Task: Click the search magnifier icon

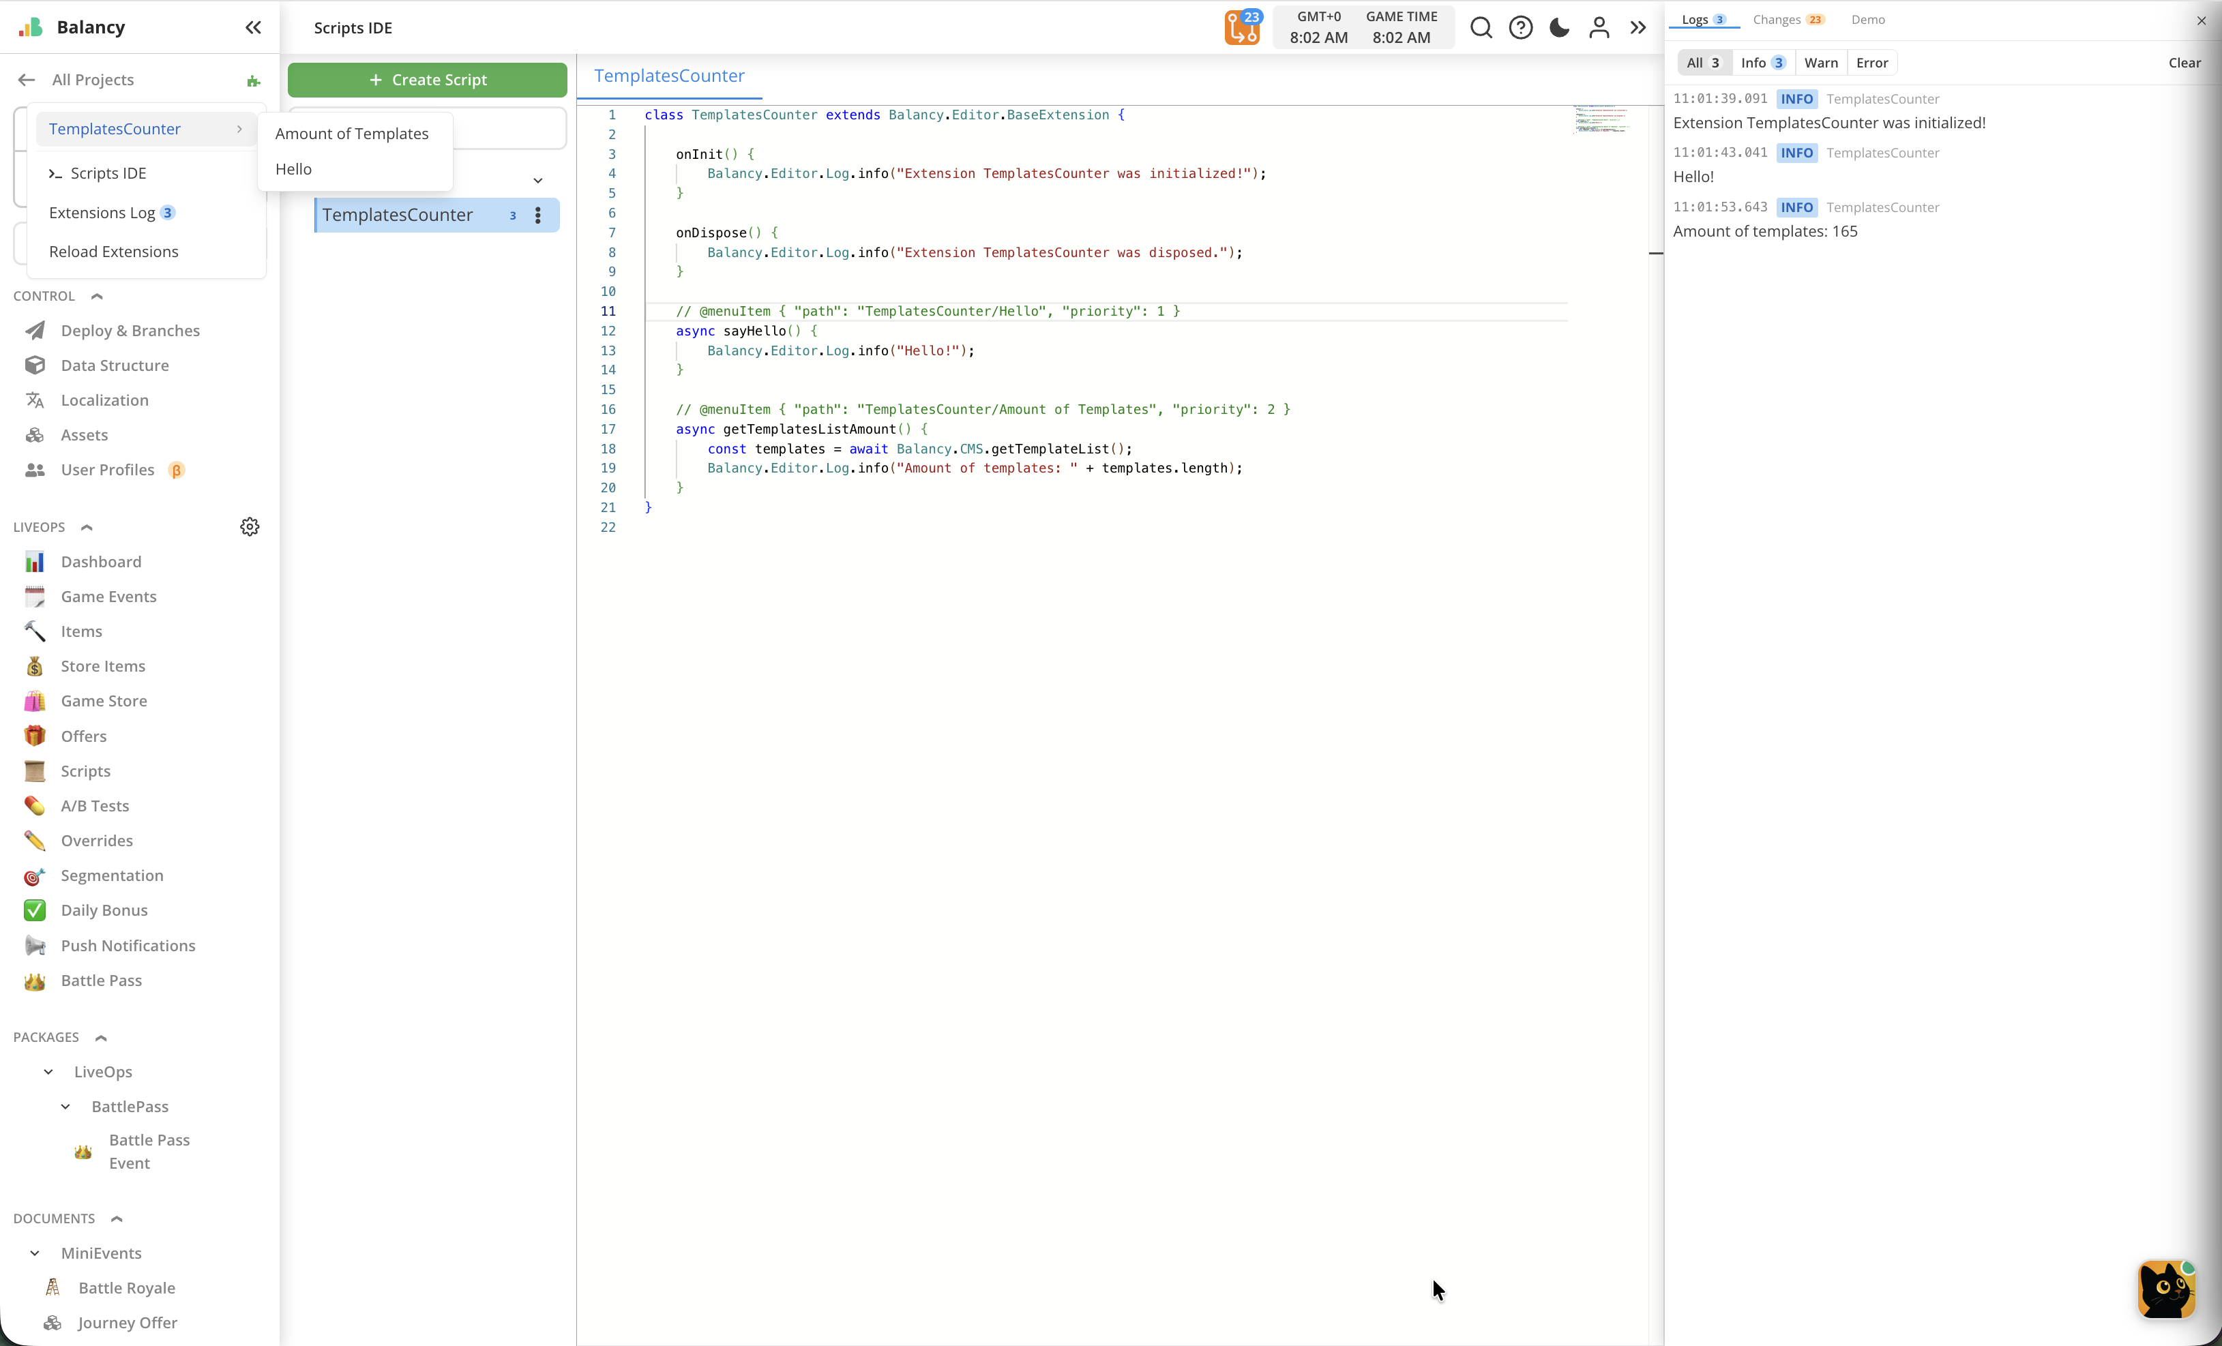Action: (1481, 28)
